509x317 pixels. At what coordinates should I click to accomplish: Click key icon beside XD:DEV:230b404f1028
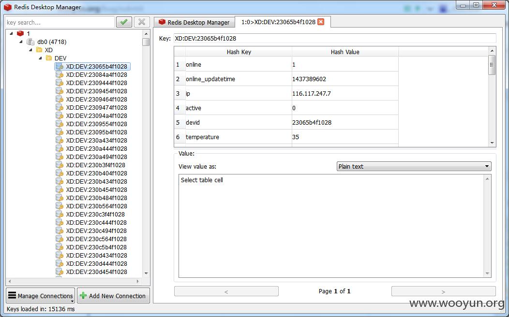[x=60, y=173]
